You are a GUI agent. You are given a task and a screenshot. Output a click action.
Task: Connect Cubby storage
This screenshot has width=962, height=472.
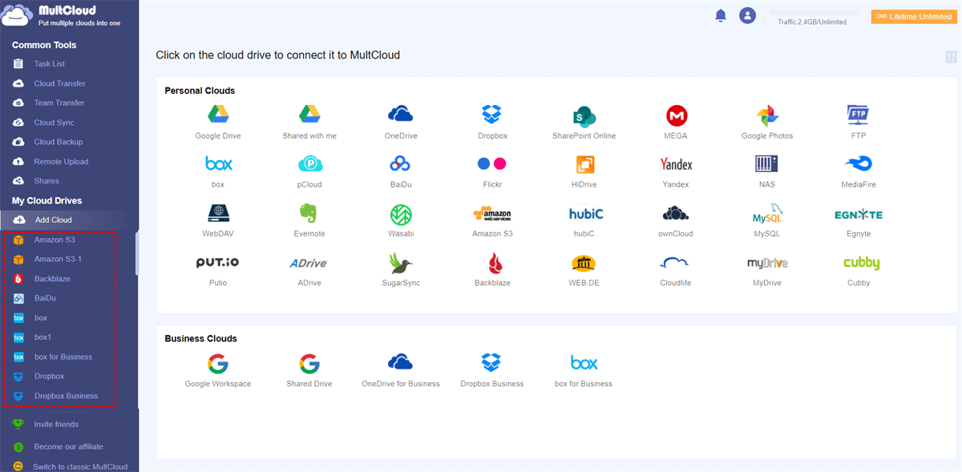tap(859, 269)
